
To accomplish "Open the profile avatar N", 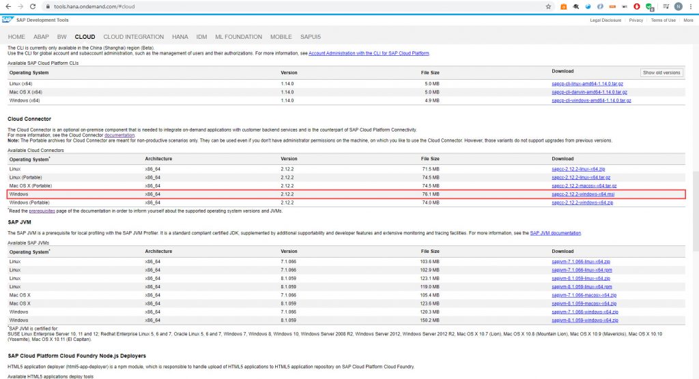I will coord(678,7).
